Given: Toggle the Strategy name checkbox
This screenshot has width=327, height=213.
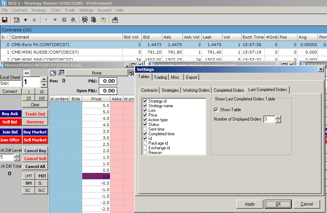Looking at the screenshot, I should click(145, 106).
